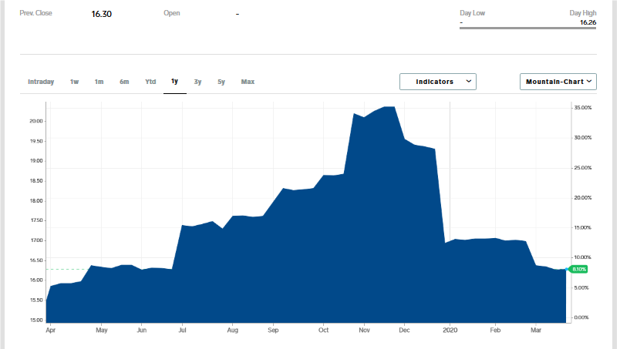Click the green 8.10% change badge
620x349 pixels.
[x=579, y=269]
